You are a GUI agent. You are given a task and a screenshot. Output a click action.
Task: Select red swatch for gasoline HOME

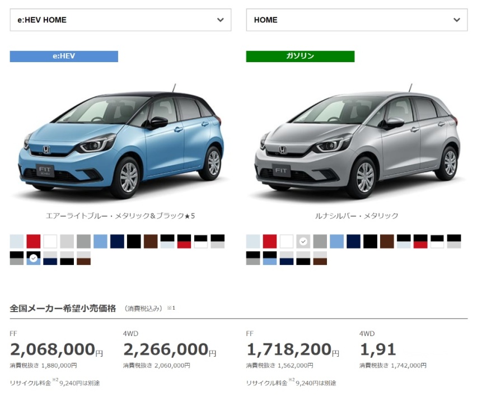pos(270,241)
